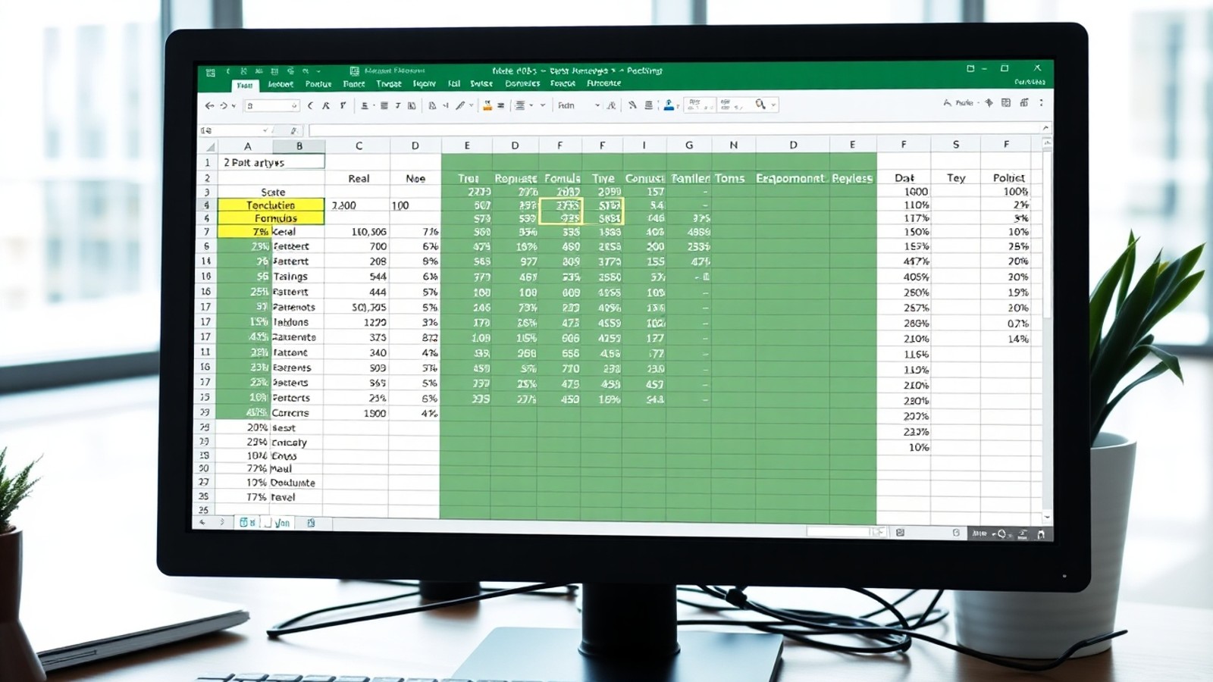Image resolution: width=1213 pixels, height=682 pixels.
Task: Click the vertical scrollbar down arrow
Action: 1047,518
